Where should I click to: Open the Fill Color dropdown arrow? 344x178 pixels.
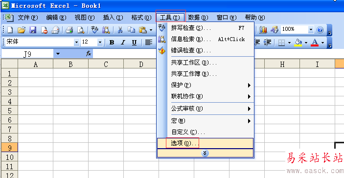point(306,43)
